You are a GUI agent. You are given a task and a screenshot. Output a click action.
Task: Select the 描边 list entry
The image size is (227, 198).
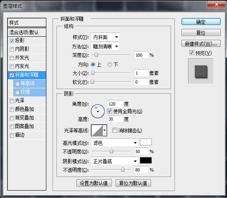(27, 135)
